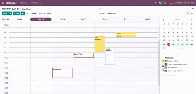Open the Meetings menu

24,3
